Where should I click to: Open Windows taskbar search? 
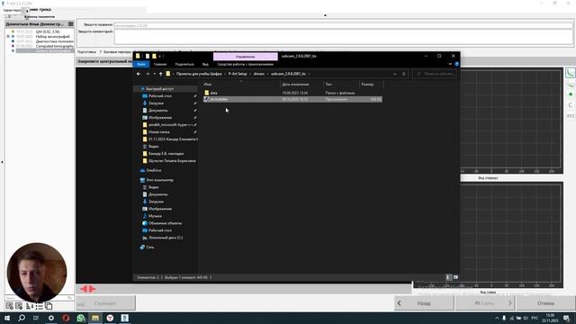[x=22, y=318]
